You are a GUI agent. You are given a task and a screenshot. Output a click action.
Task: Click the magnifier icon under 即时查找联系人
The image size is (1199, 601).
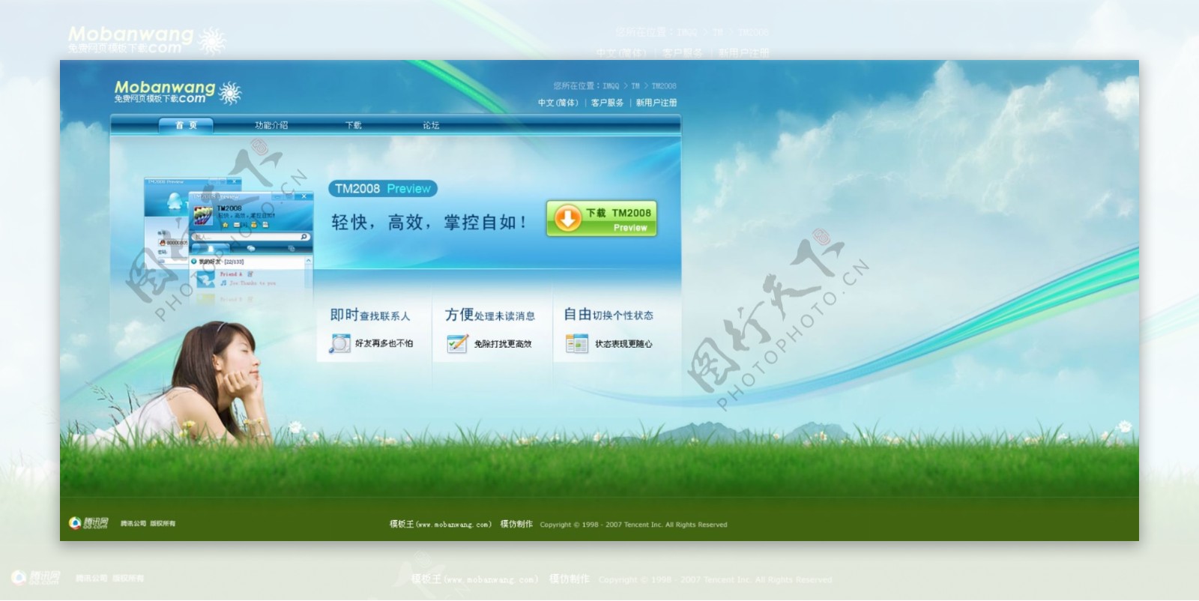pos(339,343)
